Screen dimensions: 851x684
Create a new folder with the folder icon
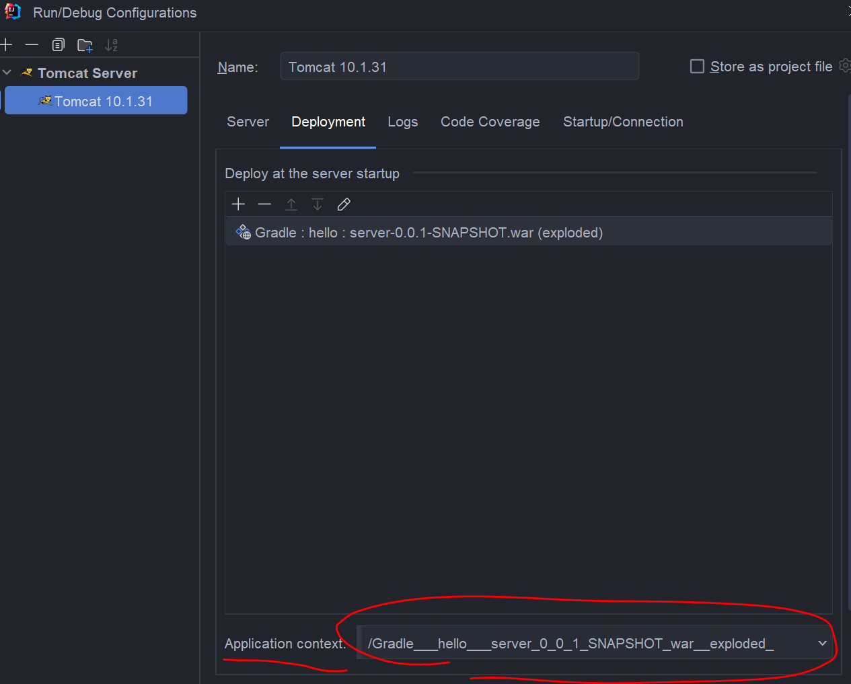pos(85,46)
